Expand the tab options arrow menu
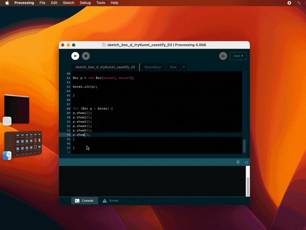Viewport: 306px width, 230px height. pyautogui.click(x=184, y=67)
